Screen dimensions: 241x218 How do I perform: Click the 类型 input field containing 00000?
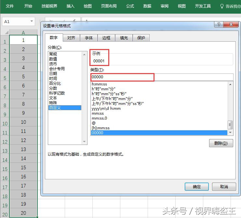[162, 77]
